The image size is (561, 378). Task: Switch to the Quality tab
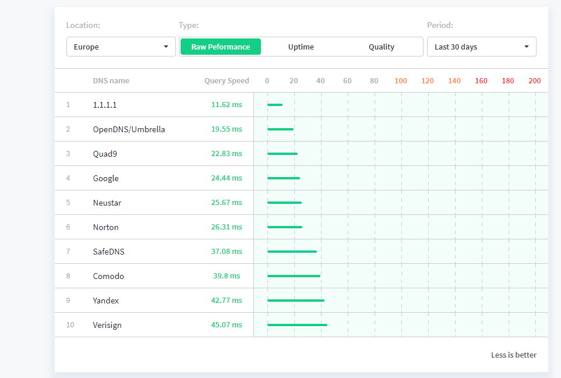(x=382, y=47)
